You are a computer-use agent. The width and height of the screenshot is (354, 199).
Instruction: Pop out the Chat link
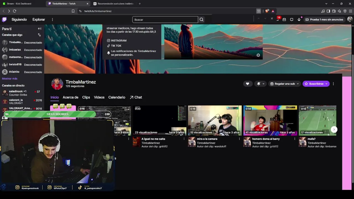(x=136, y=97)
